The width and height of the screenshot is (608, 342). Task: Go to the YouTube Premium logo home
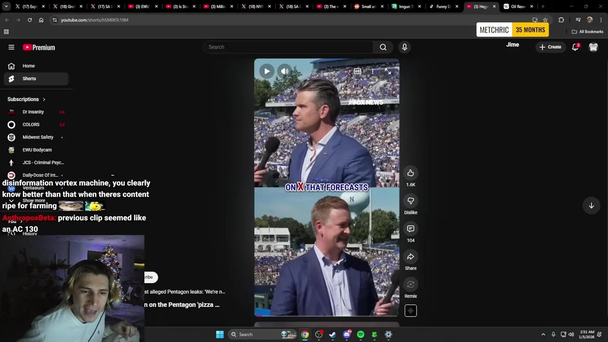coord(39,47)
